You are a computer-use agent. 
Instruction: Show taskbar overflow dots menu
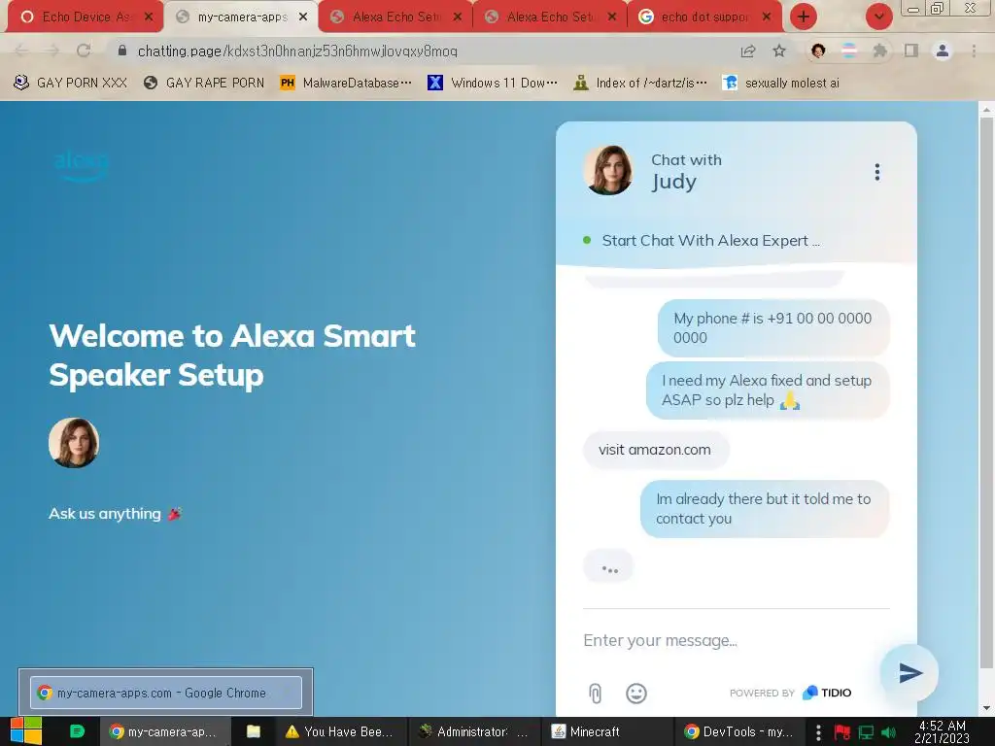click(x=818, y=732)
